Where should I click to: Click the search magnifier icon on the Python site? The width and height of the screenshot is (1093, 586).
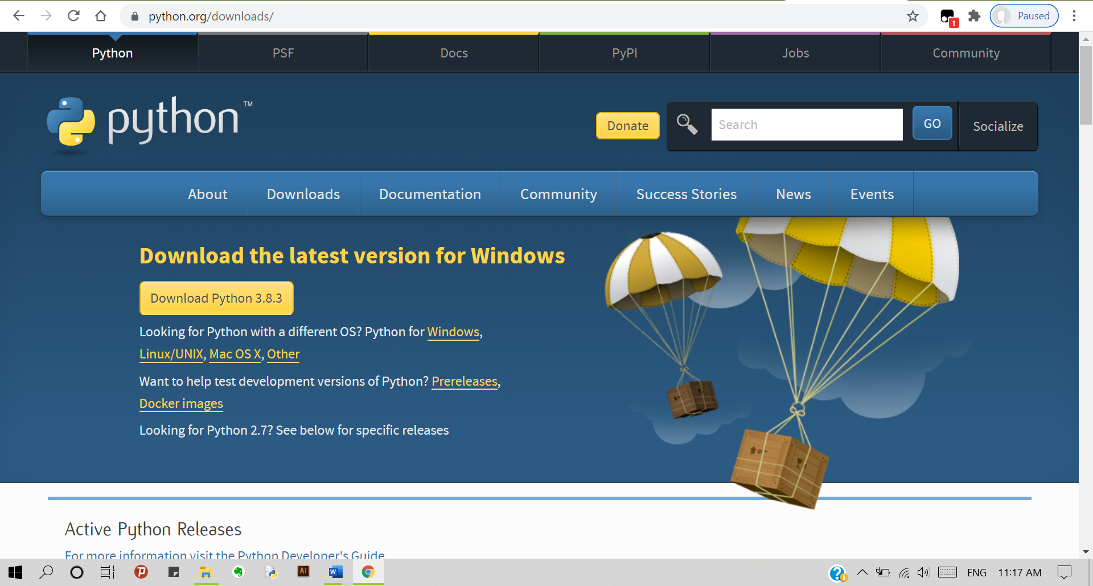[687, 124]
